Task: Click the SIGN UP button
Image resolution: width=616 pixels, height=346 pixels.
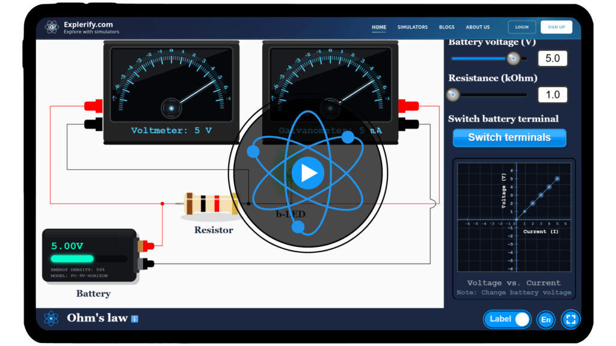Action: point(556,26)
